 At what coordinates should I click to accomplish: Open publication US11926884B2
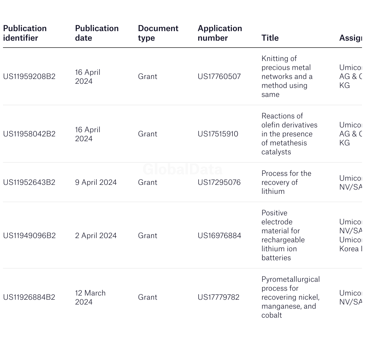coord(29,297)
